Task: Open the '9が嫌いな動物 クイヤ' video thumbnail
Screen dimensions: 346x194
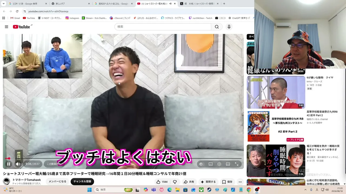Action: 276,92
